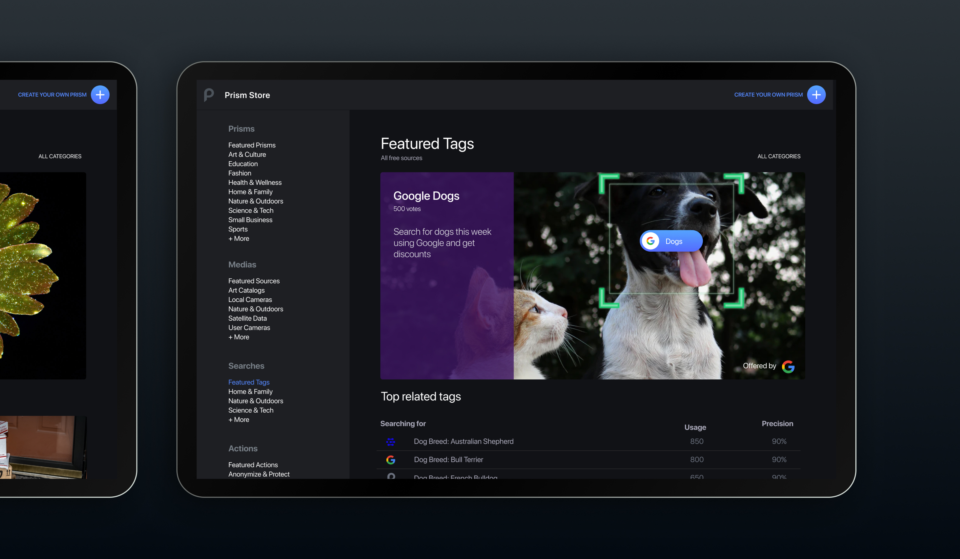Click usage value 800
This screenshot has width=960, height=559.
(696, 460)
